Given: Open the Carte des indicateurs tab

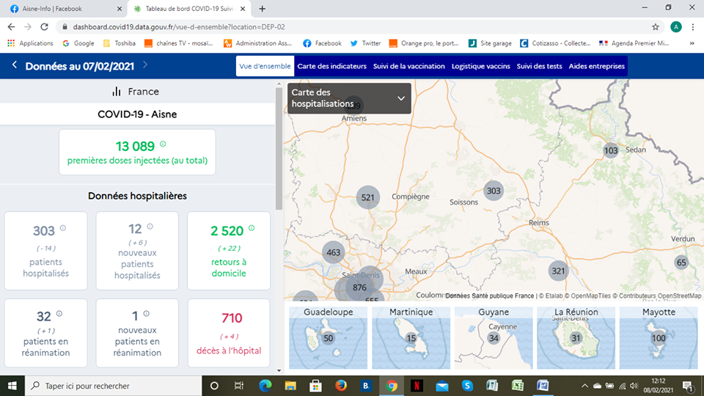Looking at the screenshot, I should tap(331, 66).
